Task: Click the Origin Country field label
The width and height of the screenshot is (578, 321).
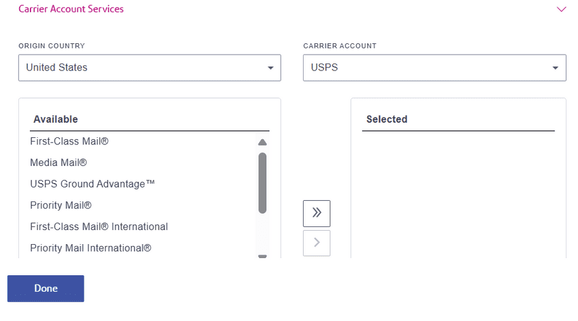Action: click(51, 46)
